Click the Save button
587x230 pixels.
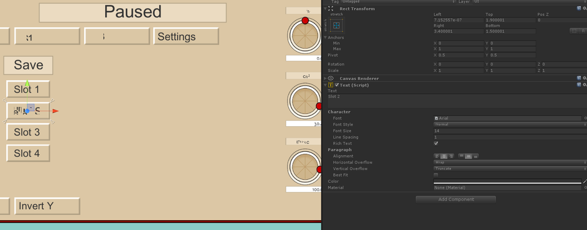28,65
